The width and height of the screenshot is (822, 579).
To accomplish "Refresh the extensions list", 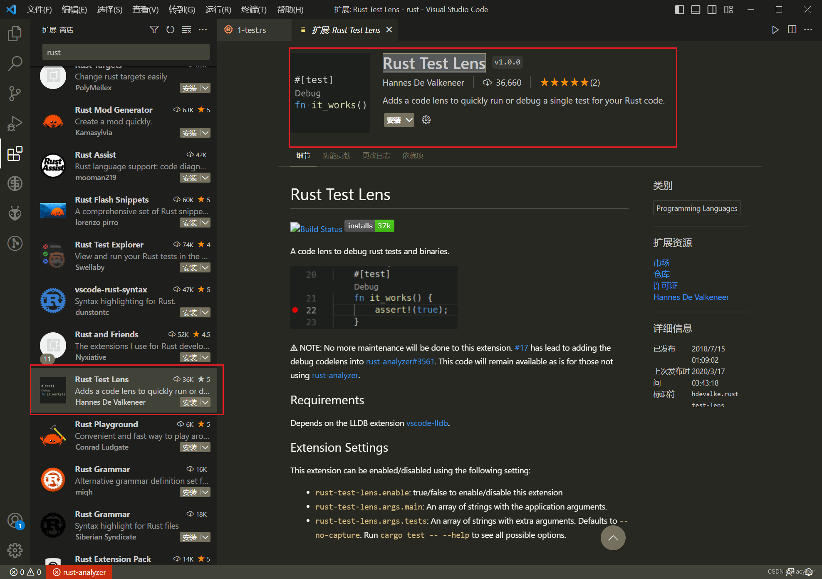I will tap(170, 30).
